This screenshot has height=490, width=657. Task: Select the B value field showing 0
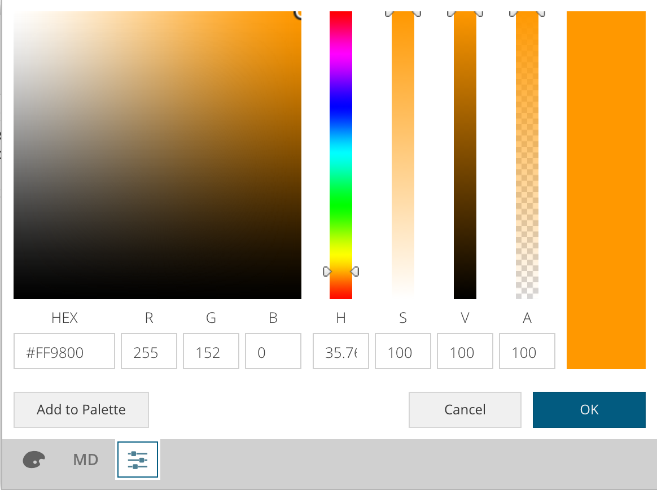pyautogui.click(x=273, y=351)
